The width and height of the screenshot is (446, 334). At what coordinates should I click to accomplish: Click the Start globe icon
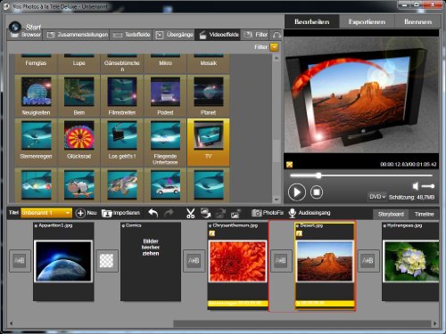click(14, 27)
